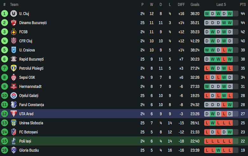Screen dimensions: 248x156
Task: Click the Dinamo București team logo
Action: coord(13,23)
